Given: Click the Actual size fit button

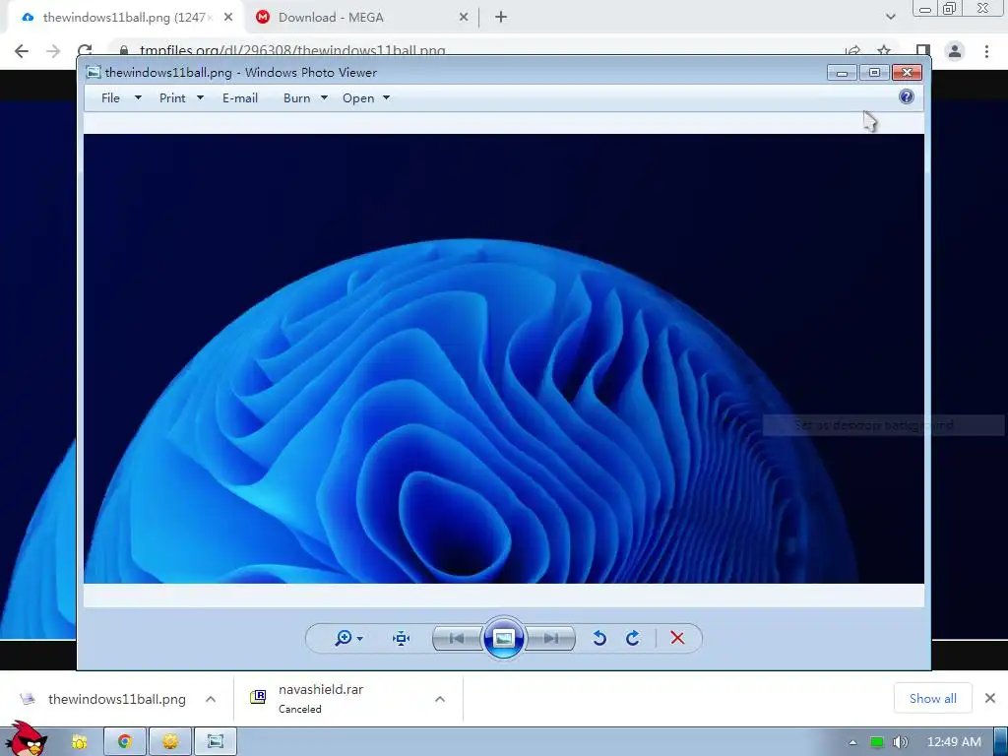Looking at the screenshot, I should [x=402, y=638].
